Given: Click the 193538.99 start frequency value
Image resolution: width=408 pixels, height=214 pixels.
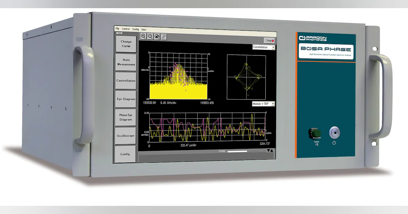Looking at the screenshot, I should click(x=149, y=103).
